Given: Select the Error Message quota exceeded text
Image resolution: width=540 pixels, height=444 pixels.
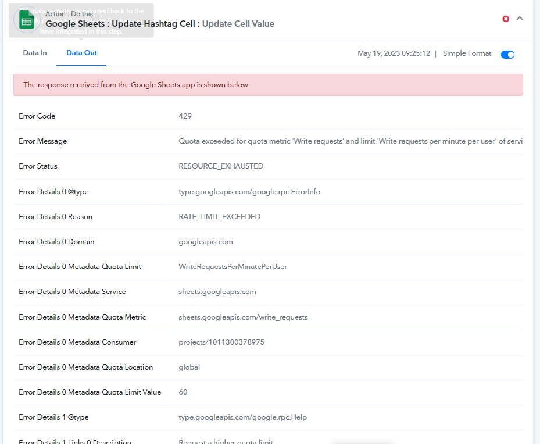Looking at the screenshot, I should pyautogui.click(x=351, y=141).
